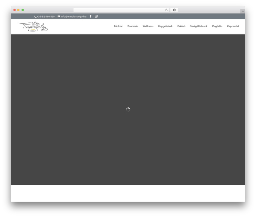Click the info@templomvolgy.hu email link
Viewport: 256px width, 217px height.
click(72, 16)
